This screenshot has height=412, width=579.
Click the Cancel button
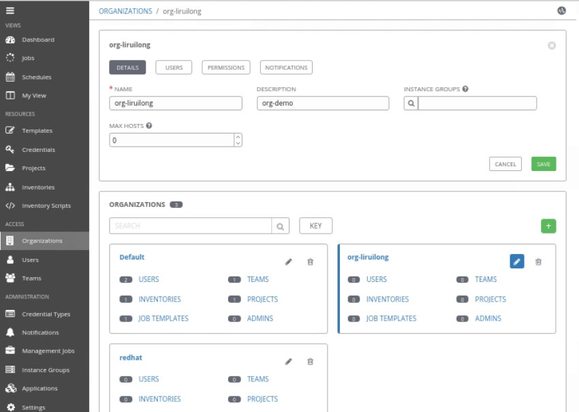click(x=505, y=164)
